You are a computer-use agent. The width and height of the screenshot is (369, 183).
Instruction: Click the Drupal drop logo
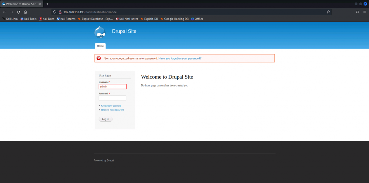point(100,32)
